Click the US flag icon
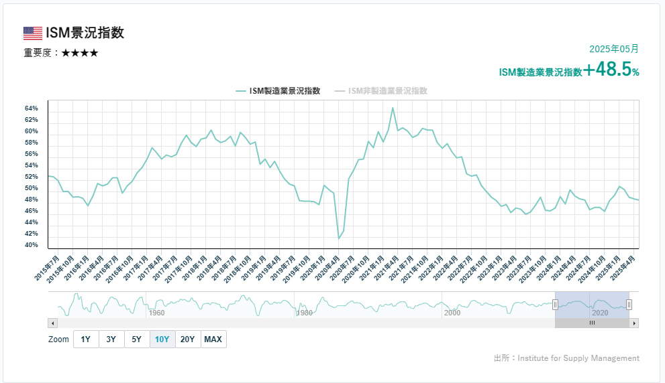Image resolution: width=665 pixels, height=383 pixels. 33,33
